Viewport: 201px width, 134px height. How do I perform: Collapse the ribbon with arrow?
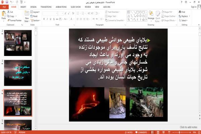[x=199, y=25]
